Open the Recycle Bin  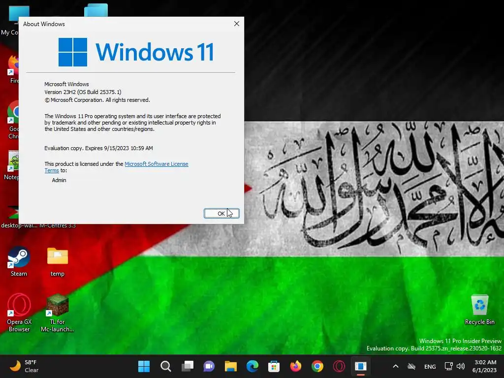(479, 310)
